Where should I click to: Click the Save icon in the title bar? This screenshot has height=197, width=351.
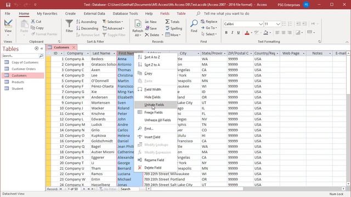(8, 5)
